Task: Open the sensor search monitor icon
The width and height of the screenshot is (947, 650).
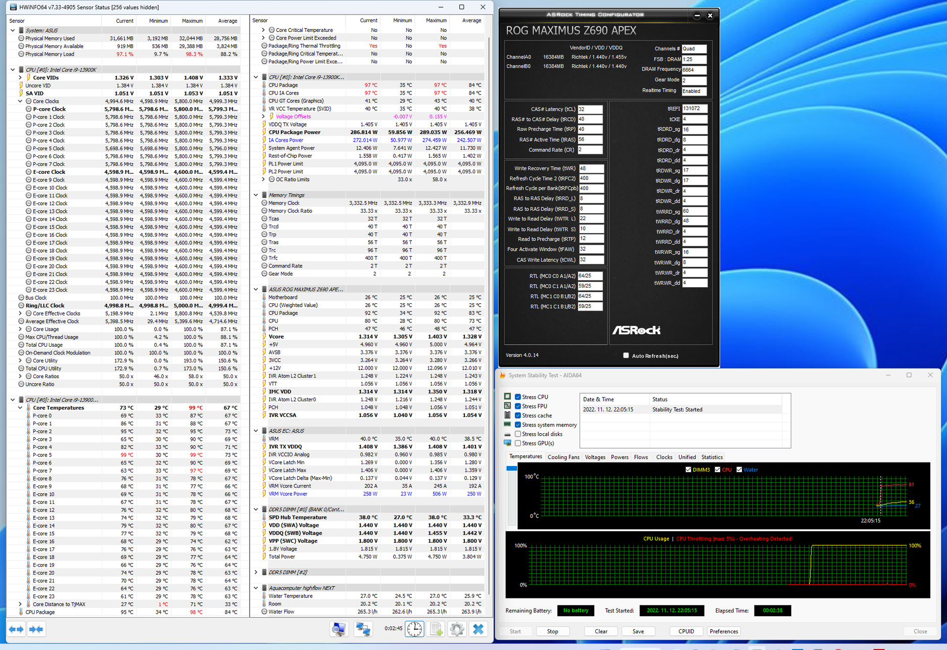Action: coord(339,629)
